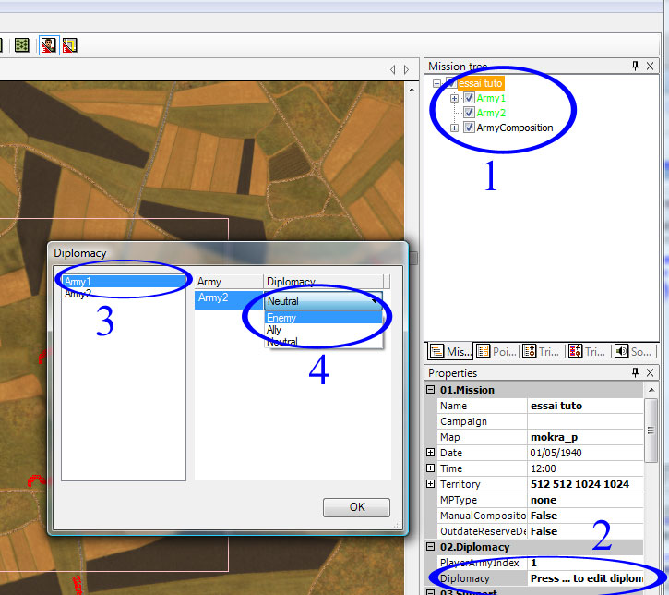Collapse the 01.Mission property section
The width and height of the screenshot is (669, 595).
coord(431,390)
